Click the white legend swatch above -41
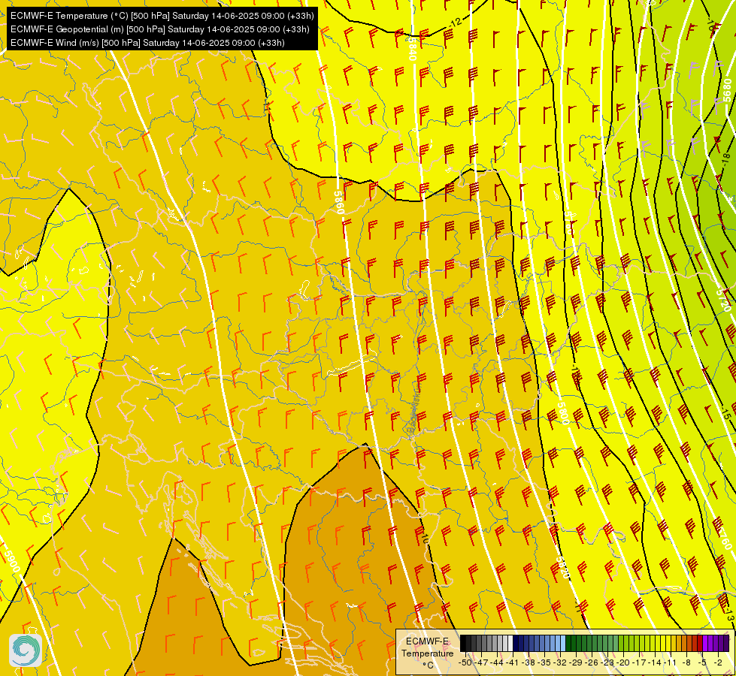The image size is (736, 676). (510, 643)
